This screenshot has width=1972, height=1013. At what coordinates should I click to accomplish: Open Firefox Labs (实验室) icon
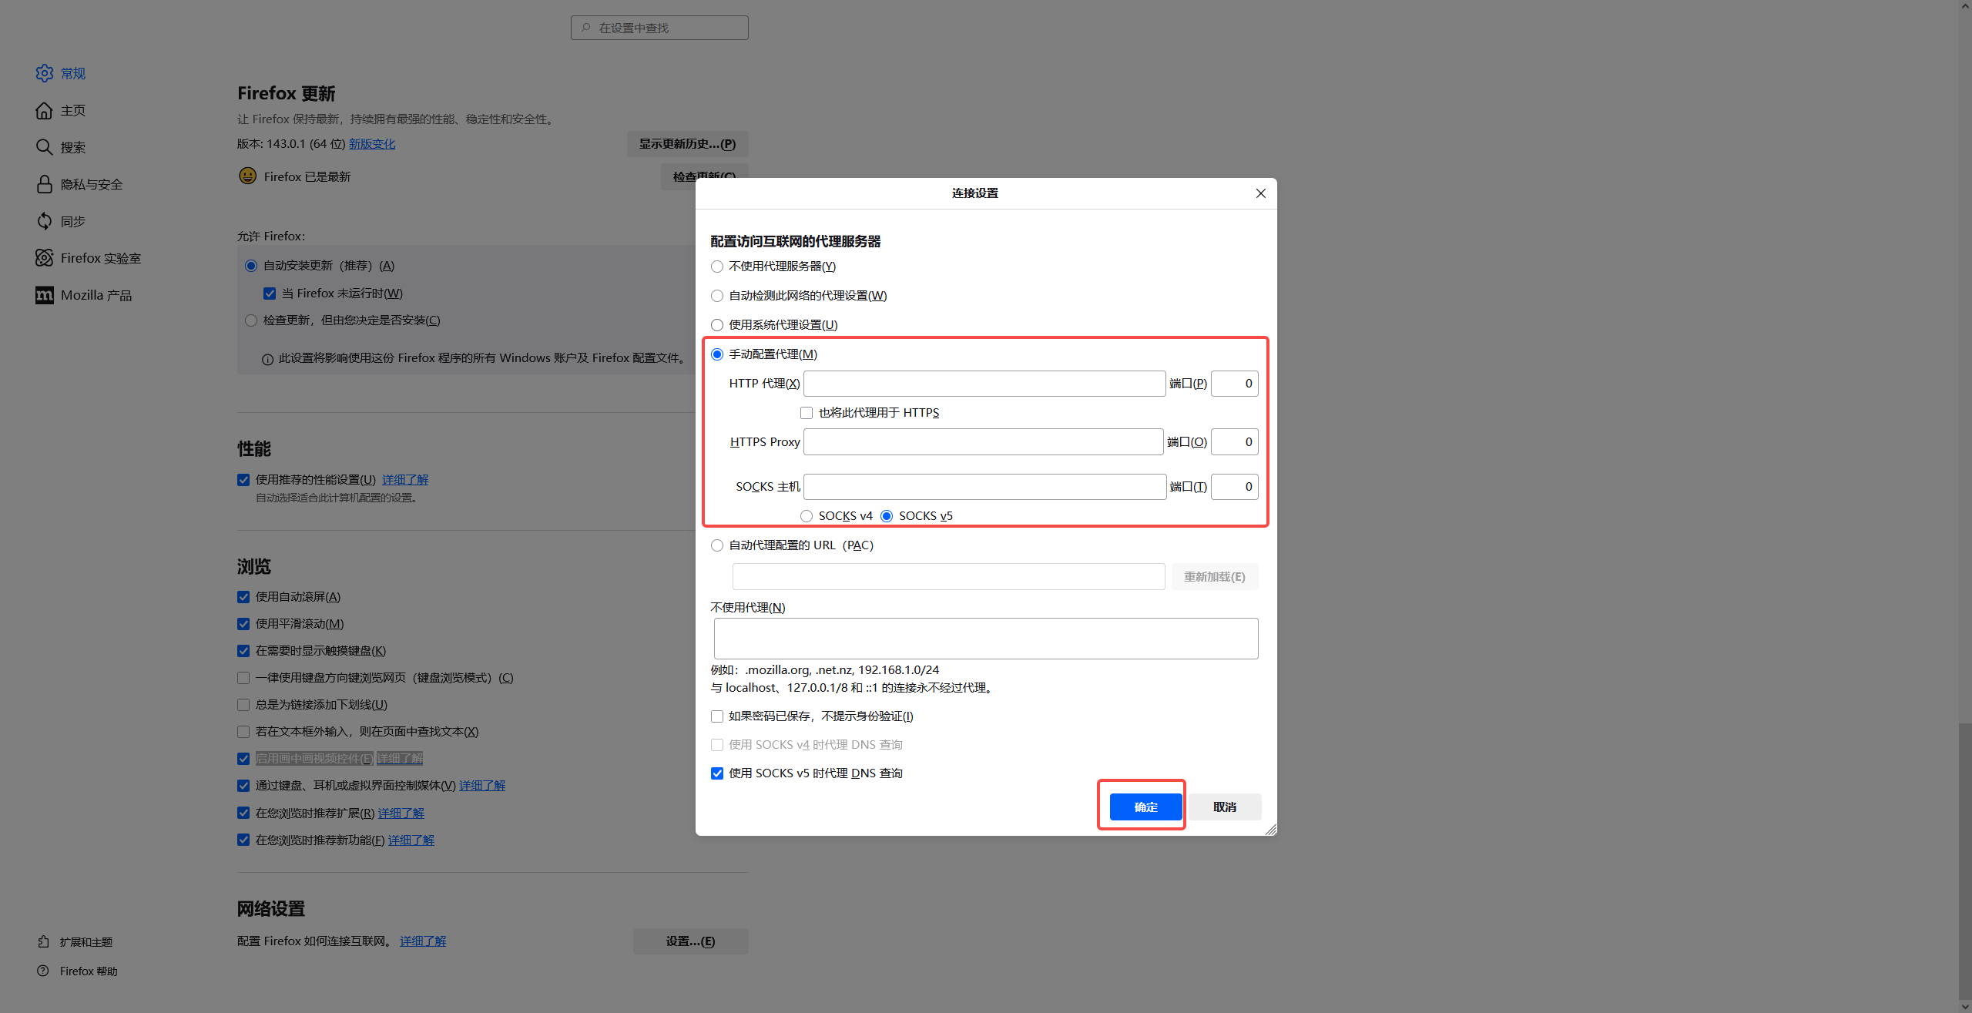click(x=44, y=258)
